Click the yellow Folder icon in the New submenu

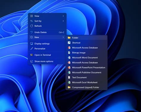(x=69, y=38)
